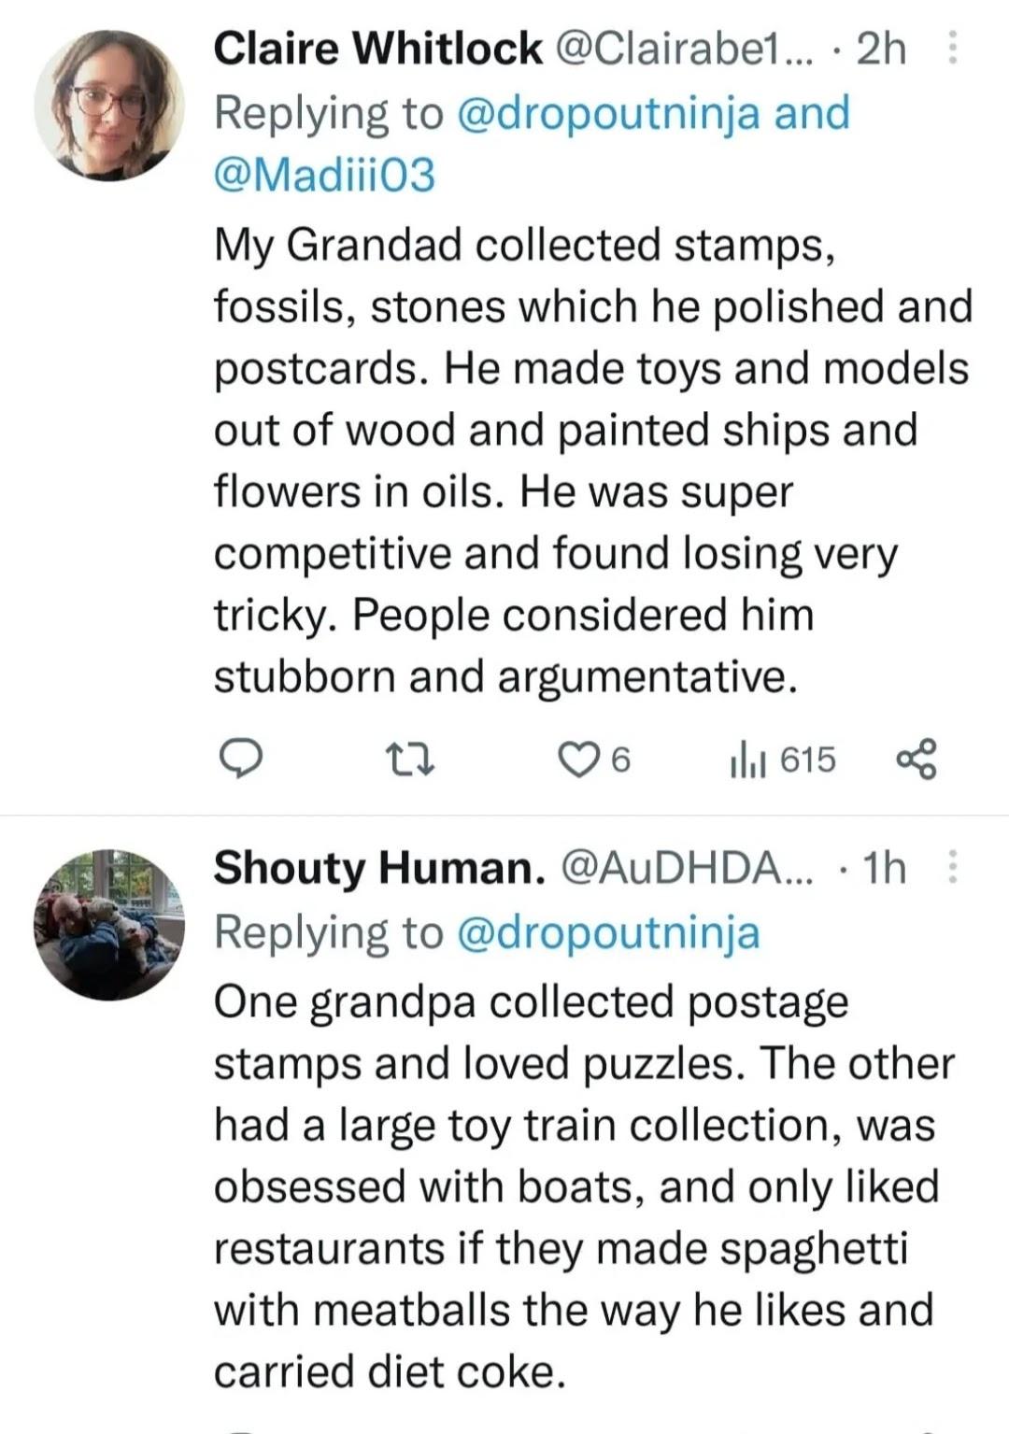This screenshot has width=1009, height=1434.
Task: Retweet the Grandad stamps tweet
Action: point(411,760)
